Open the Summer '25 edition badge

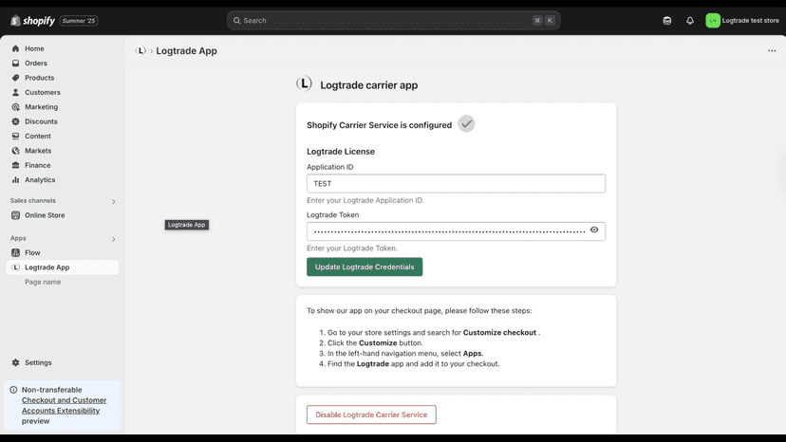point(79,21)
